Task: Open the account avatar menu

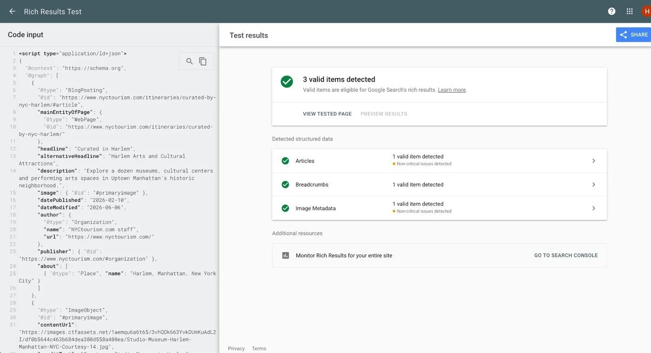Action: click(646, 12)
